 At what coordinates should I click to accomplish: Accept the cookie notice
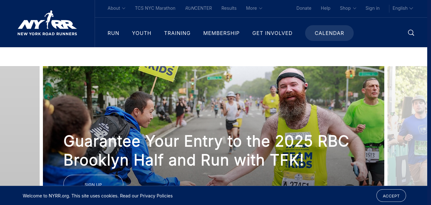pyautogui.click(x=391, y=196)
